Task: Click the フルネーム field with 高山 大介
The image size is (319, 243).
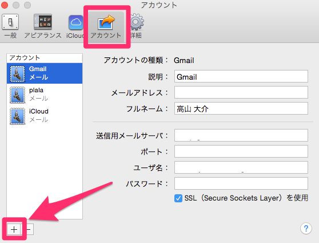Action: 241,108
